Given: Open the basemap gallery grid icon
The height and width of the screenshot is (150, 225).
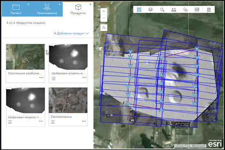Looking at the screenshot, I should 139,10.
